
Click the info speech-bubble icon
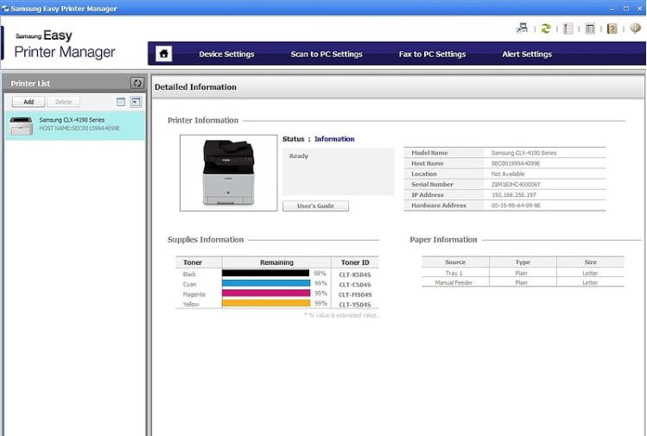tap(635, 28)
